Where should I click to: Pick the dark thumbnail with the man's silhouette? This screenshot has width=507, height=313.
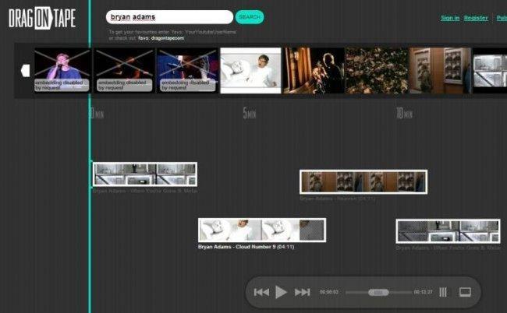pos(314,71)
